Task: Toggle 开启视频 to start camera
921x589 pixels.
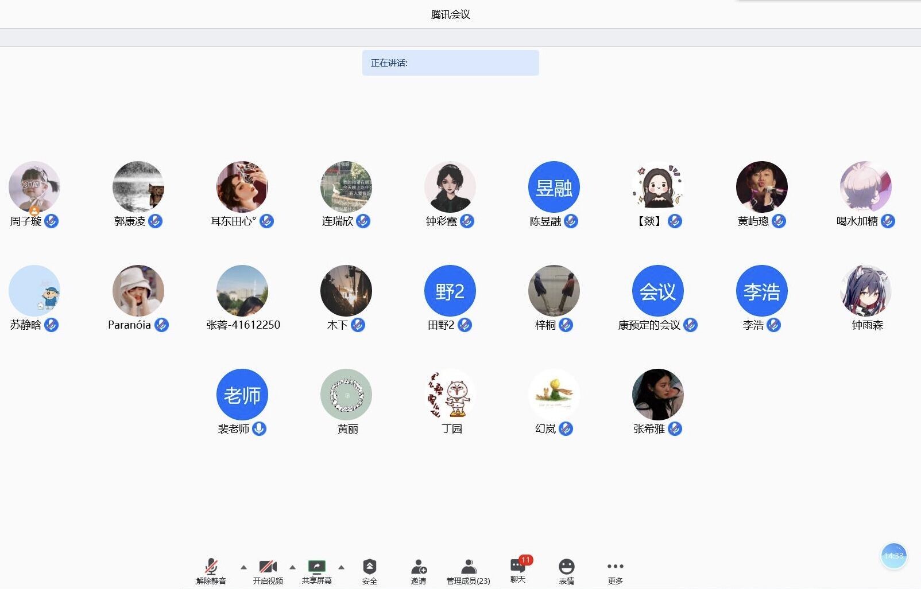Action: [x=268, y=567]
